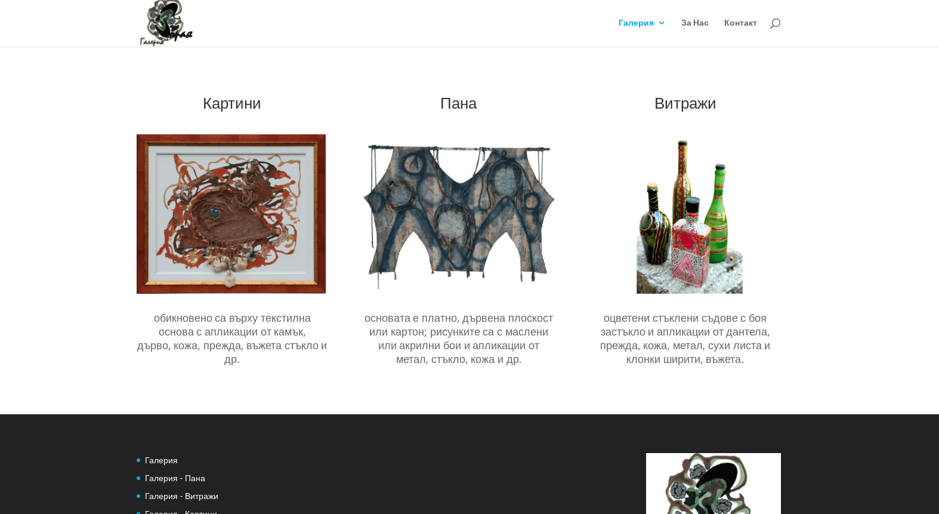Expand the Галерия dropdown chevron
939x514 pixels.
(x=662, y=23)
